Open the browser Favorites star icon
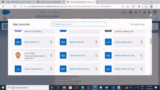Image resolution: width=160 pixels, height=90 pixels. (x=133, y=6)
